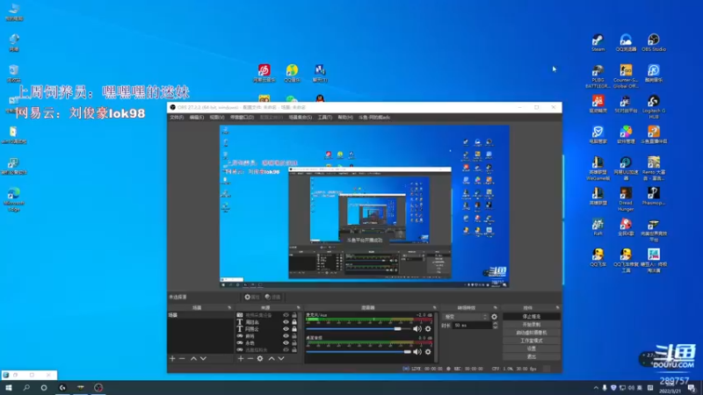Click the plus icon to add a scene

click(172, 359)
